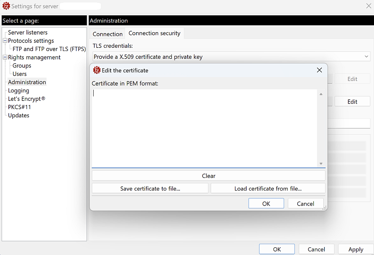374x255 pixels.
Task: Clear the certificate text
Action: point(208,176)
